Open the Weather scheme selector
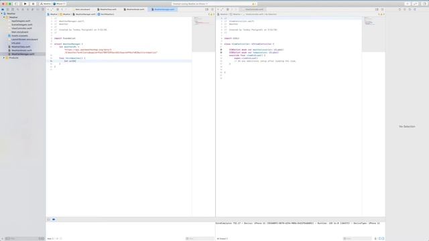Screen dimensions: 429x241 click(46, 4)
